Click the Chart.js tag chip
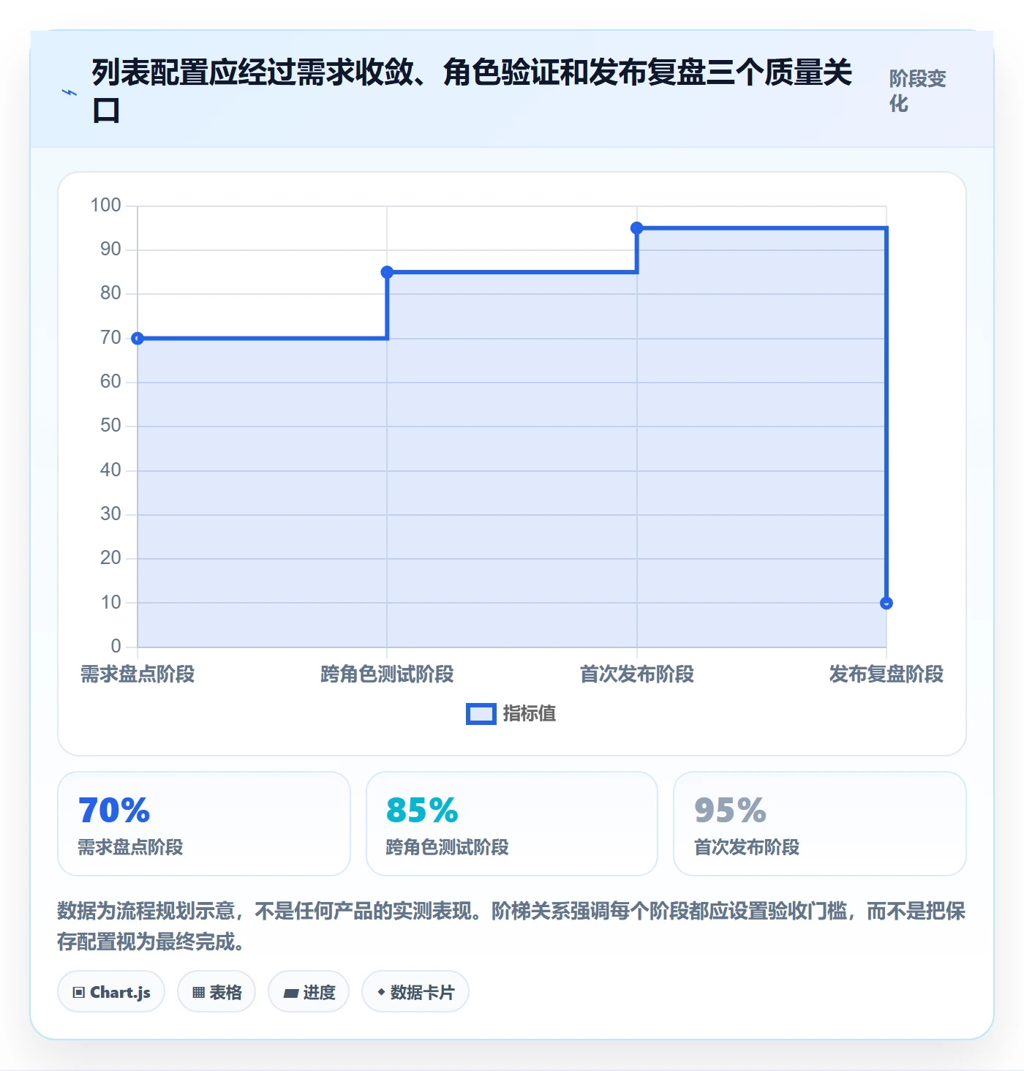 click(x=111, y=992)
